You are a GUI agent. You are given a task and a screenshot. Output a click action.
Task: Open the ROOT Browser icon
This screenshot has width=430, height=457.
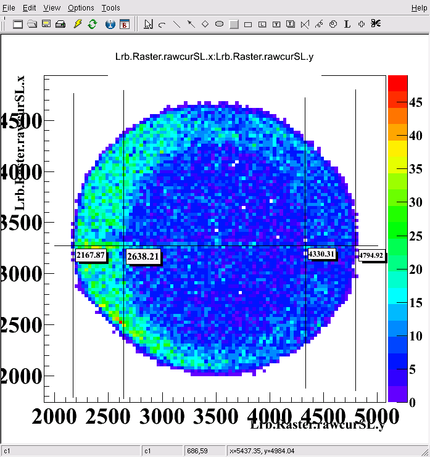[x=125, y=24]
